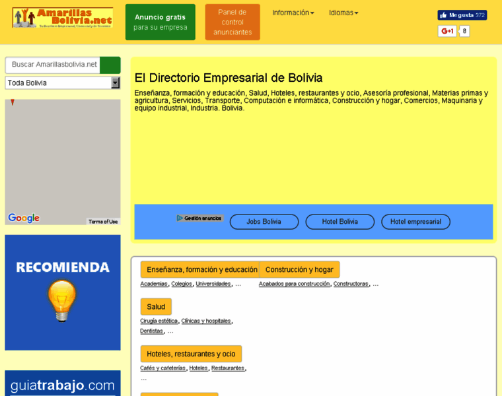Click the Dentistas link
This screenshot has height=396, width=502.
pos(152,331)
